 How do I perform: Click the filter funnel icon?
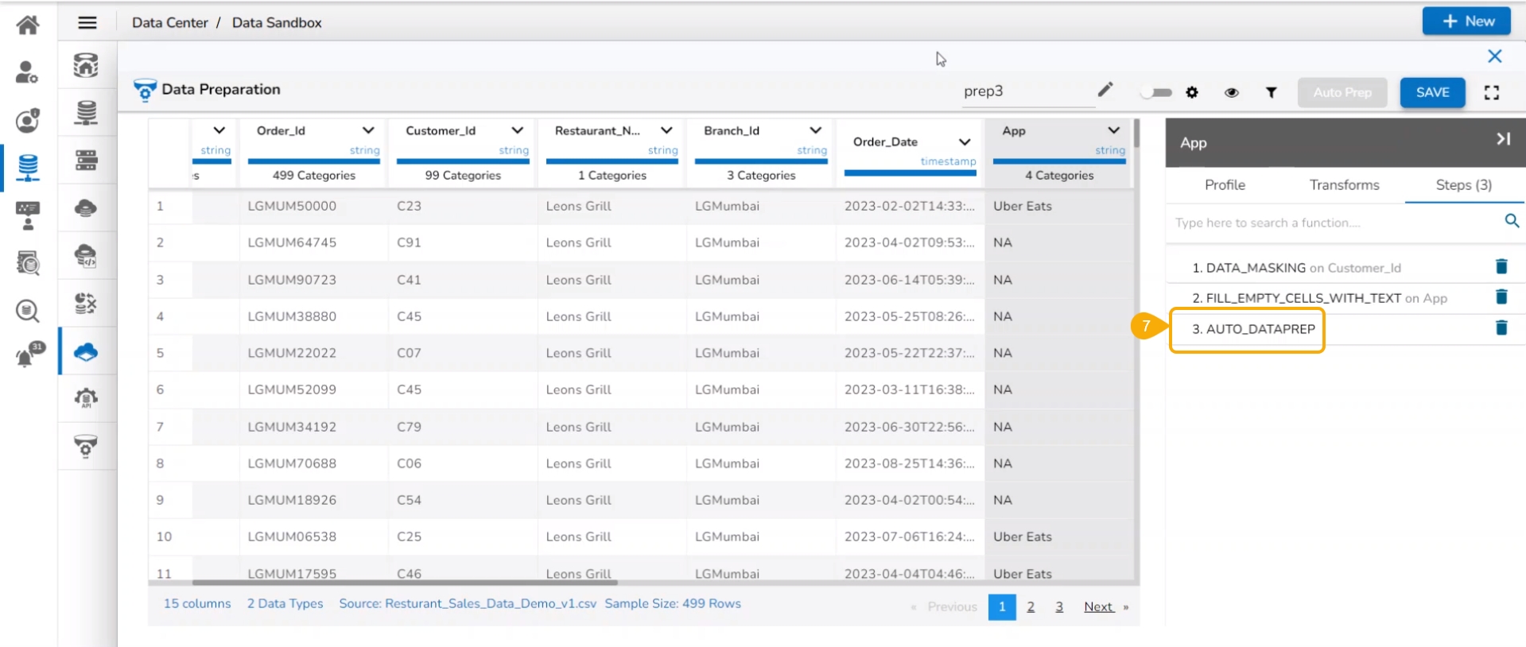click(1271, 92)
